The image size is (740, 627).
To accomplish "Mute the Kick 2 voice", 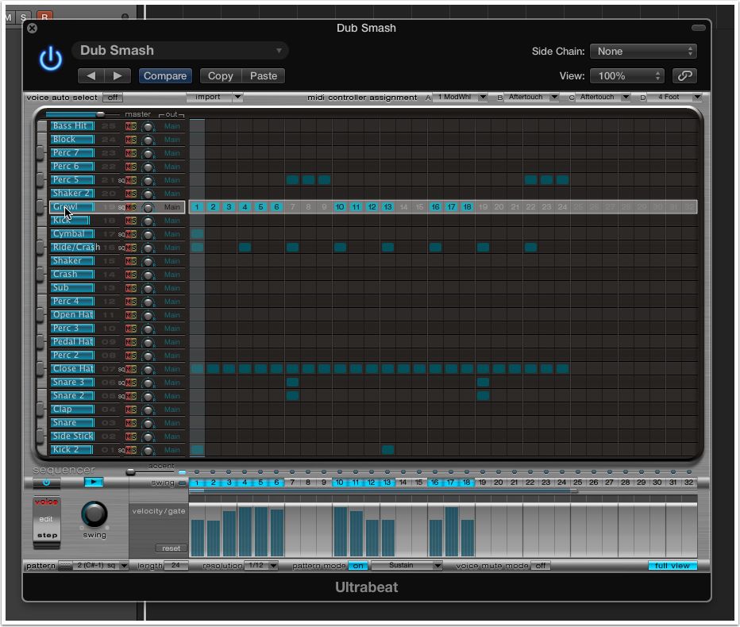I will 128,450.
